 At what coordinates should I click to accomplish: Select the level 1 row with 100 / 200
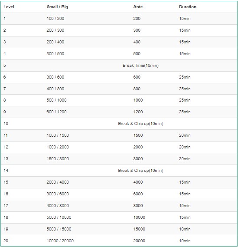[119, 19]
